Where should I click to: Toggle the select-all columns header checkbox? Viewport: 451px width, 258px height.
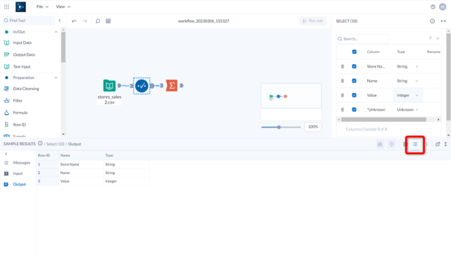354,51
